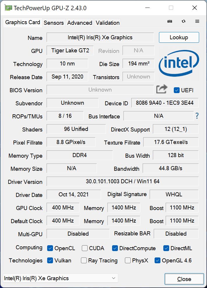Open the hamburger menu icon
207x288 pixels.
coord(197,22)
